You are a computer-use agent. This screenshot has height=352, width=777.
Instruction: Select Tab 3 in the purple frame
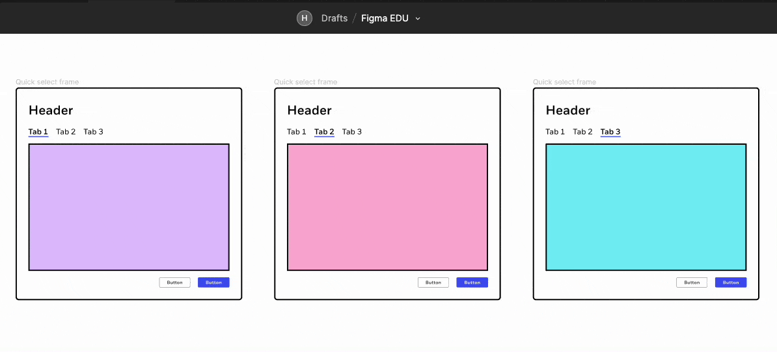pos(93,131)
